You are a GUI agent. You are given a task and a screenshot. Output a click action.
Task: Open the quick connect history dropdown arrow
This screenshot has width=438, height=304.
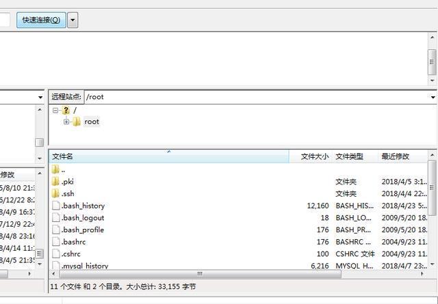point(73,20)
